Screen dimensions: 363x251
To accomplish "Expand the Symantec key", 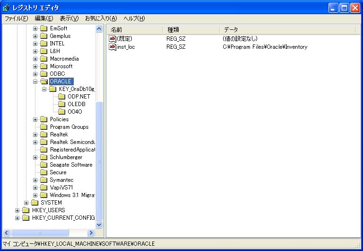I will (x=35, y=180).
